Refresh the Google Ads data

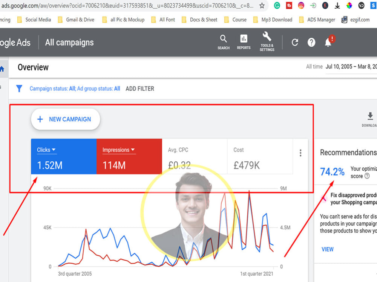click(x=295, y=42)
